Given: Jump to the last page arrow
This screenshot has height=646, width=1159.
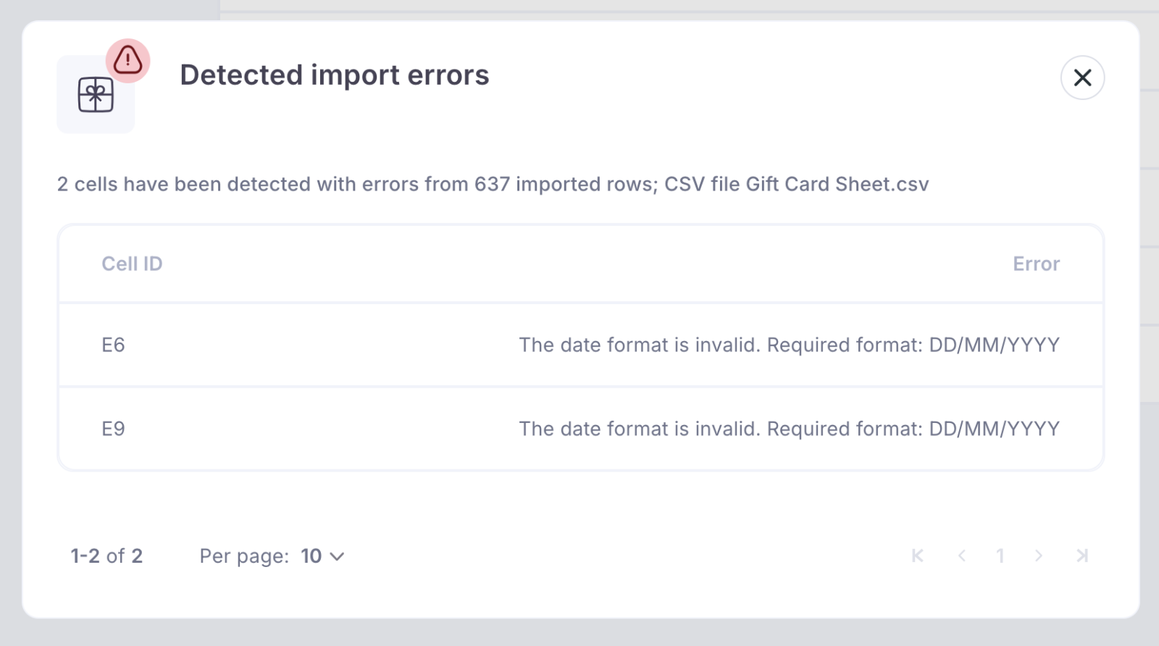Looking at the screenshot, I should coord(1082,555).
